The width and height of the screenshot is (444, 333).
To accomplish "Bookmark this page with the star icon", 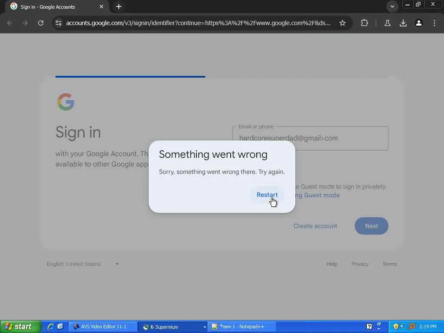I will [343, 23].
